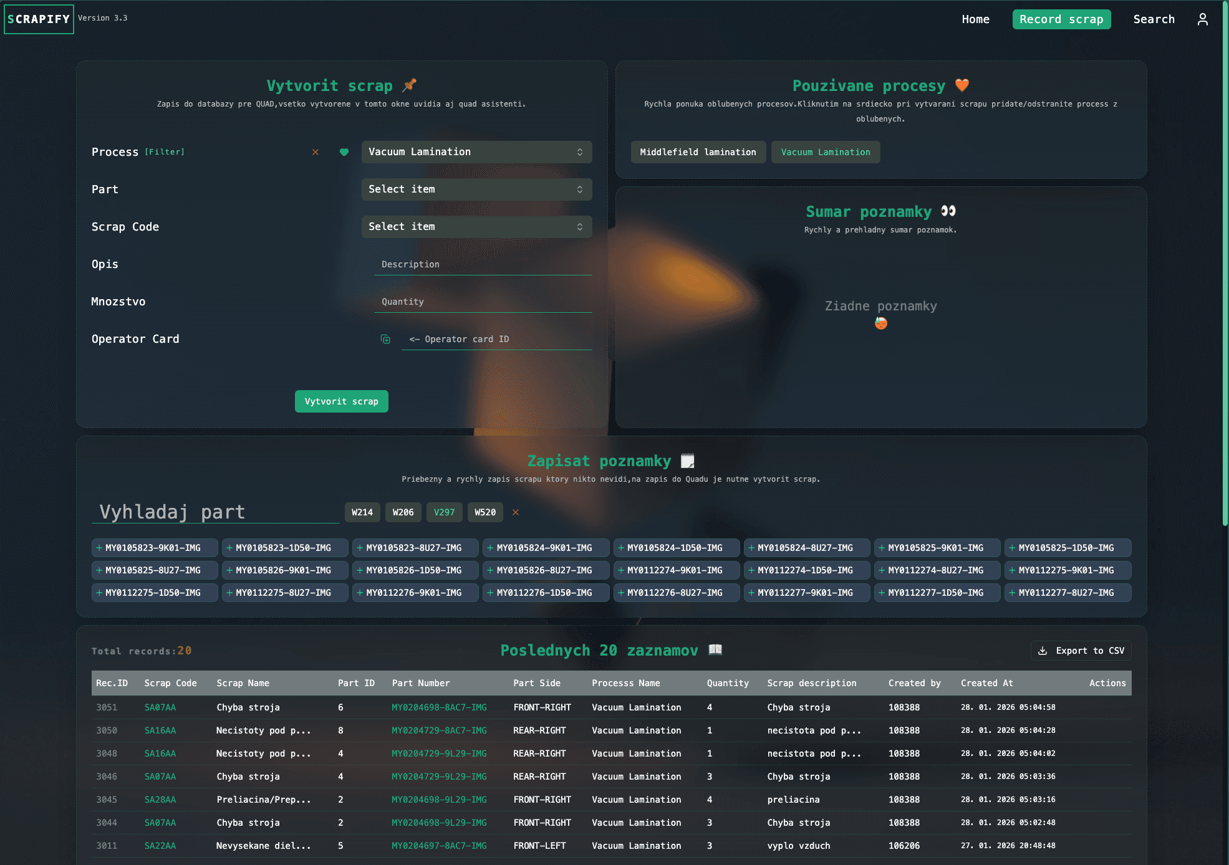Screen dimensions: 1229x865
Task: Expand the Scrap Code dropdown
Action: pyautogui.click(x=476, y=227)
